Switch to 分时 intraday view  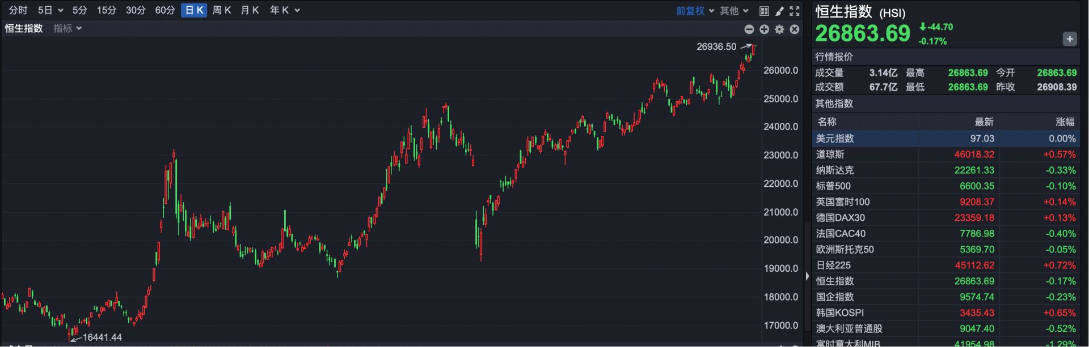[x=18, y=10]
